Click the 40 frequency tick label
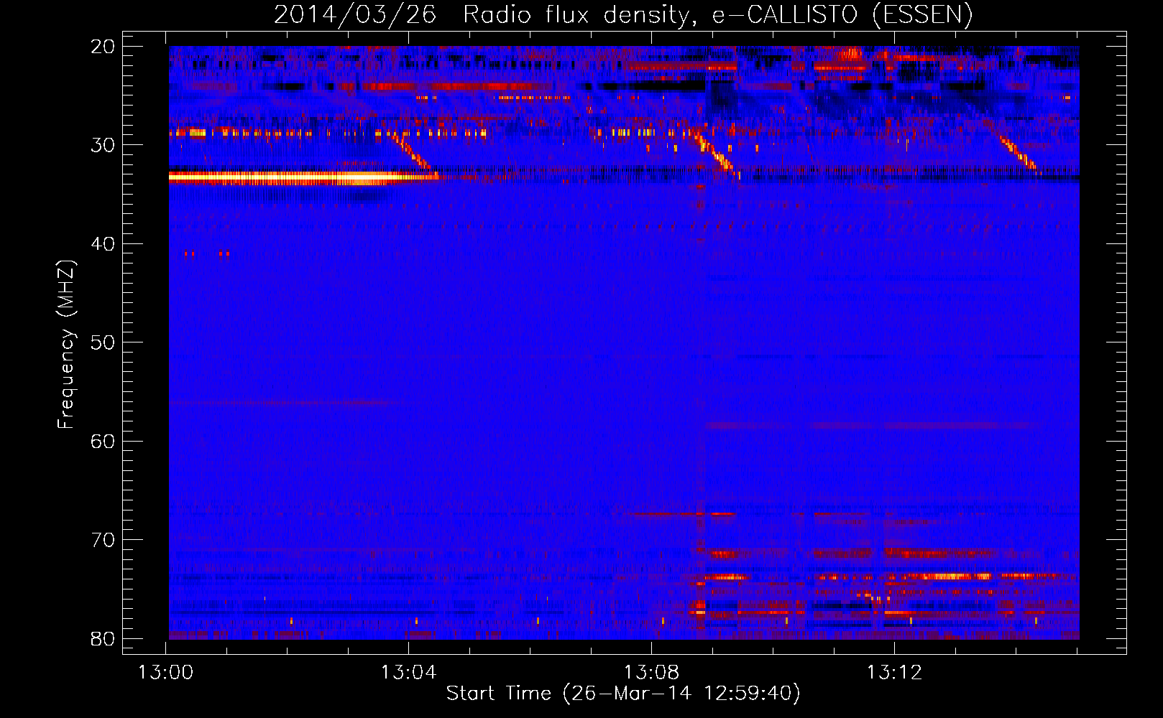The height and width of the screenshot is (718, 1163). [x=104, y=244]
